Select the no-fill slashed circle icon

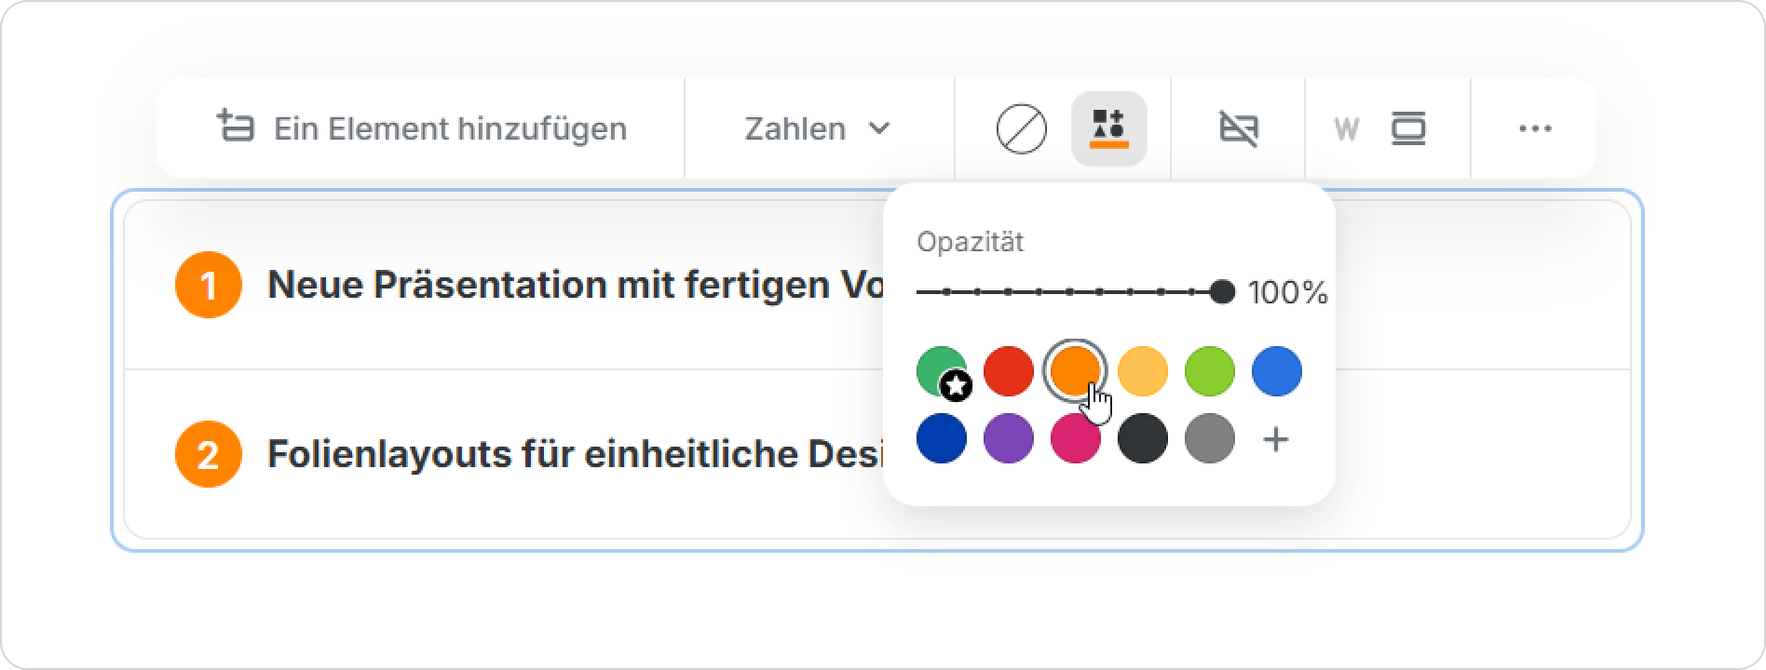pyautogui.click(x=1021, y=128)
